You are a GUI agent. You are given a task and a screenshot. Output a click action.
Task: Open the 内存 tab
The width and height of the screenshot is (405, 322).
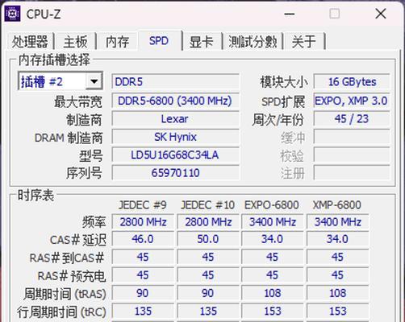click(117, 42)
